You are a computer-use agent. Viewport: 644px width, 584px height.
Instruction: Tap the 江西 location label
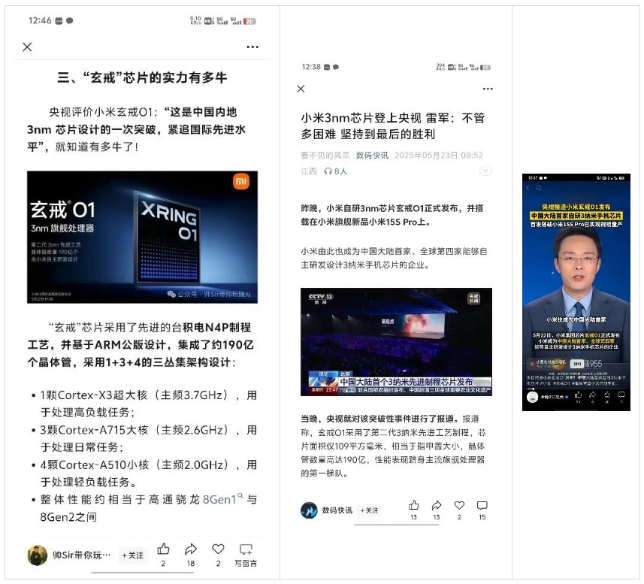pyautogui.click(x=309, y=171)
